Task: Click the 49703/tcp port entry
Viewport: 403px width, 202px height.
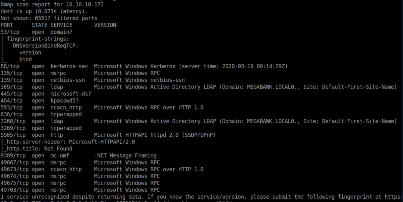Action: tap(14, 190)
